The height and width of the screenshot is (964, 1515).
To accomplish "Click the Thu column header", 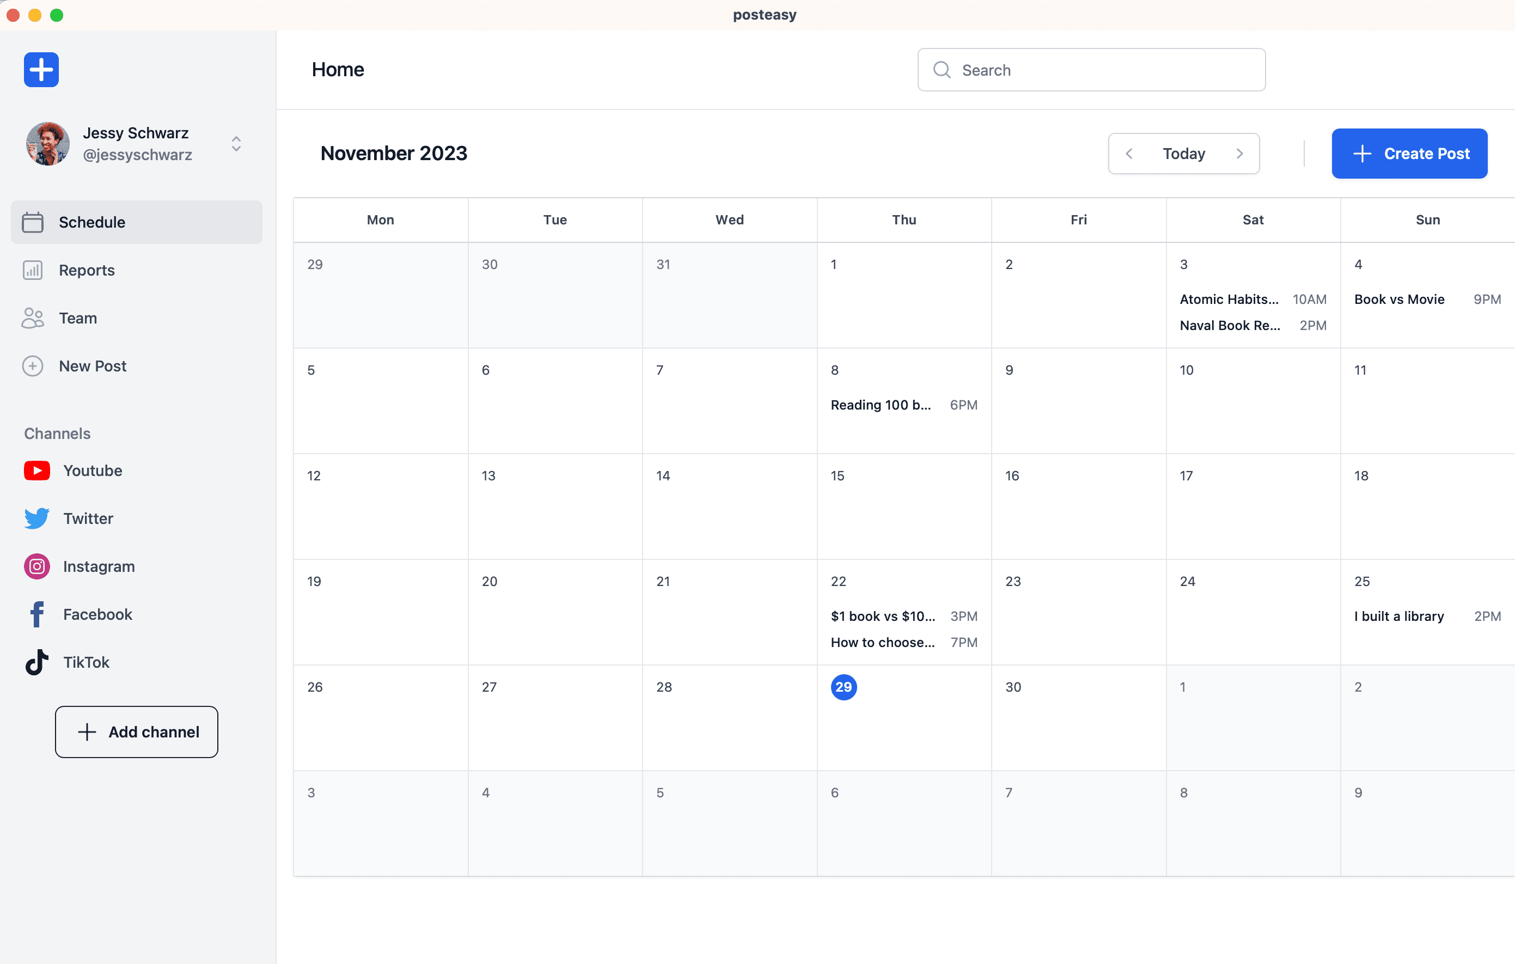I will pos(904,219).
